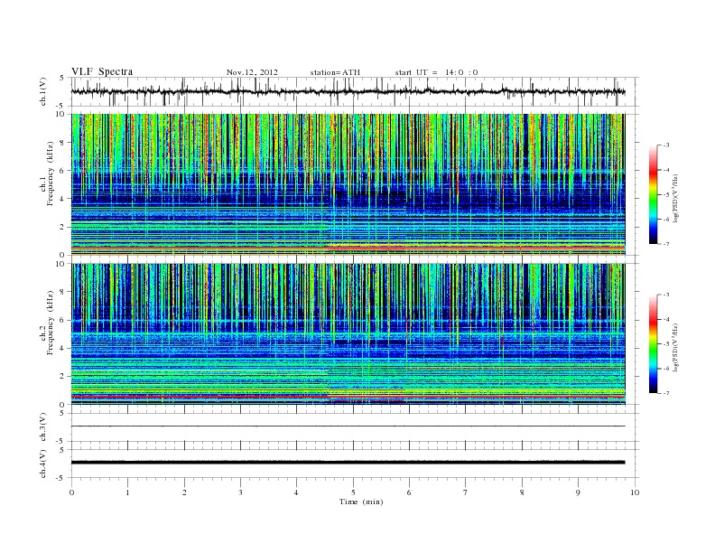Click the ch.1 voltage waveform trace
The width and height of the screenshot is (715, 553).
[x=348, y=91]
